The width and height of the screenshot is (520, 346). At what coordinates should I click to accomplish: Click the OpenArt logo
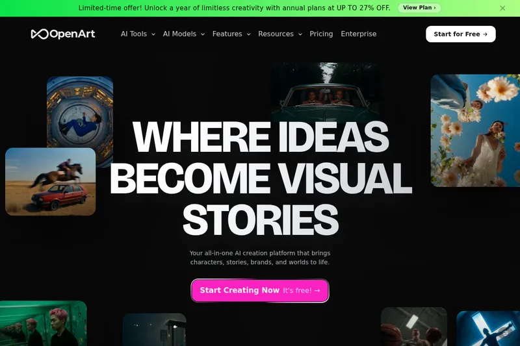(63, 34)
